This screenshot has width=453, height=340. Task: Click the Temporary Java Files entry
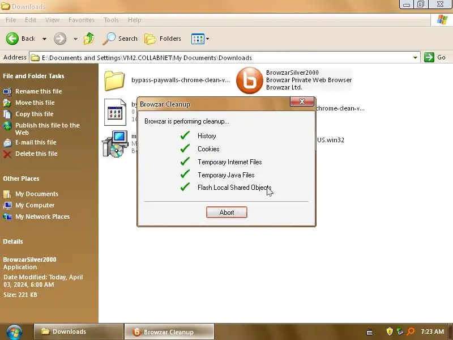(226, 175)
